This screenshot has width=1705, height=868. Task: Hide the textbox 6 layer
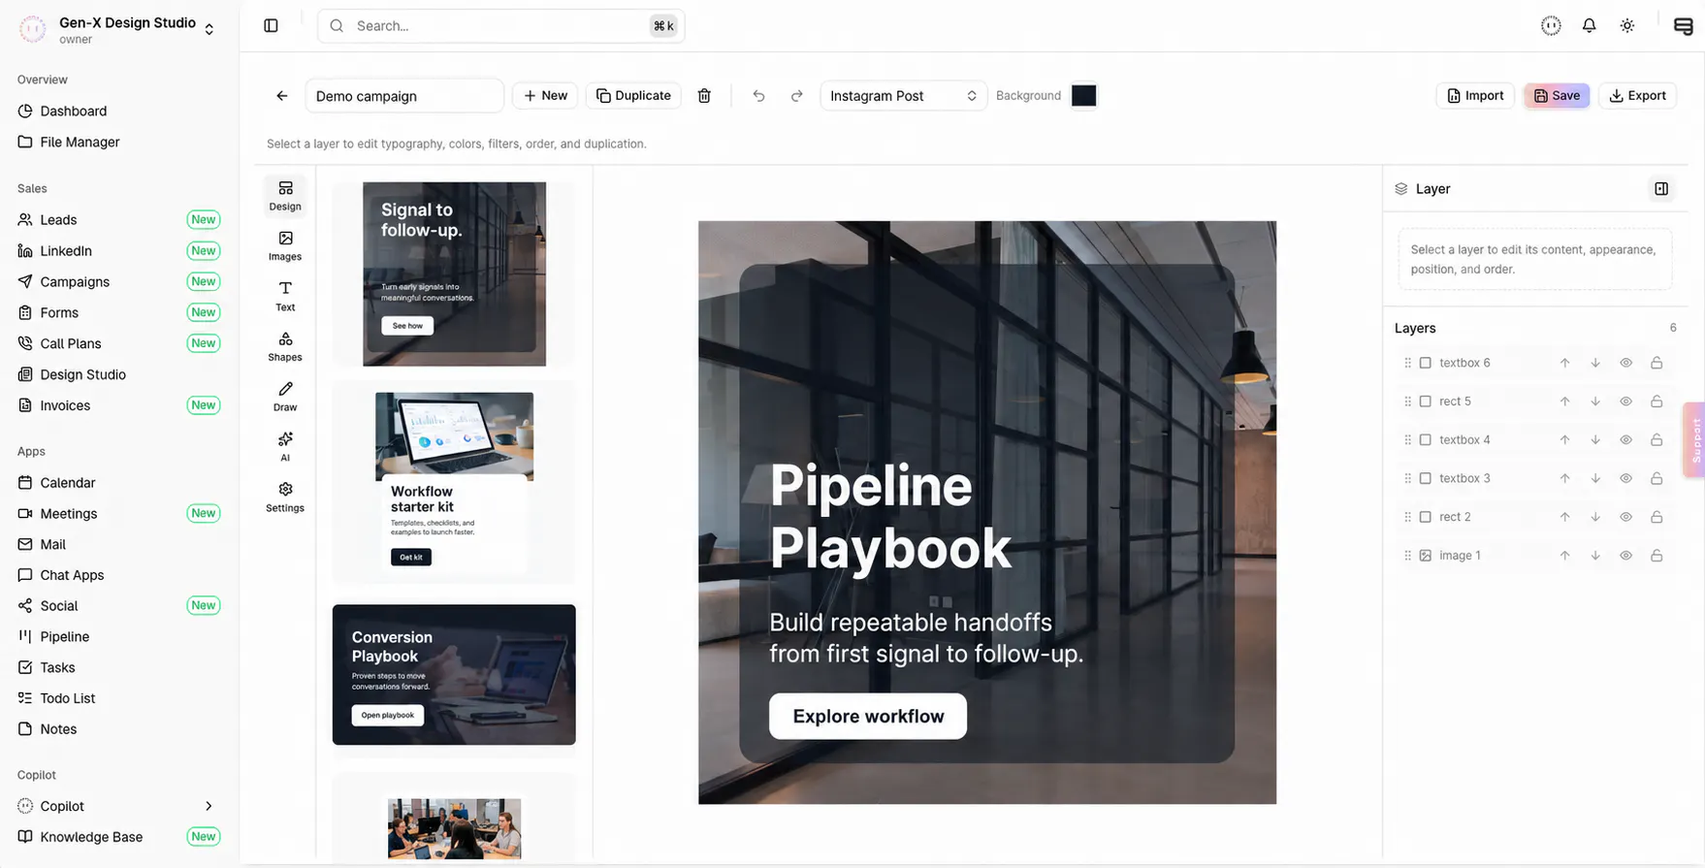point(1626,363)
